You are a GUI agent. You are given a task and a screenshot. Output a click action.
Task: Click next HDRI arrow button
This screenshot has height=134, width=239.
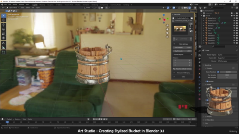(191, 39)
